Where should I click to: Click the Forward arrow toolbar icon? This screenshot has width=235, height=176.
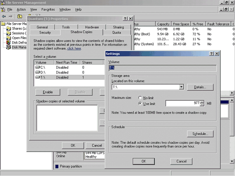click(11, 16)
